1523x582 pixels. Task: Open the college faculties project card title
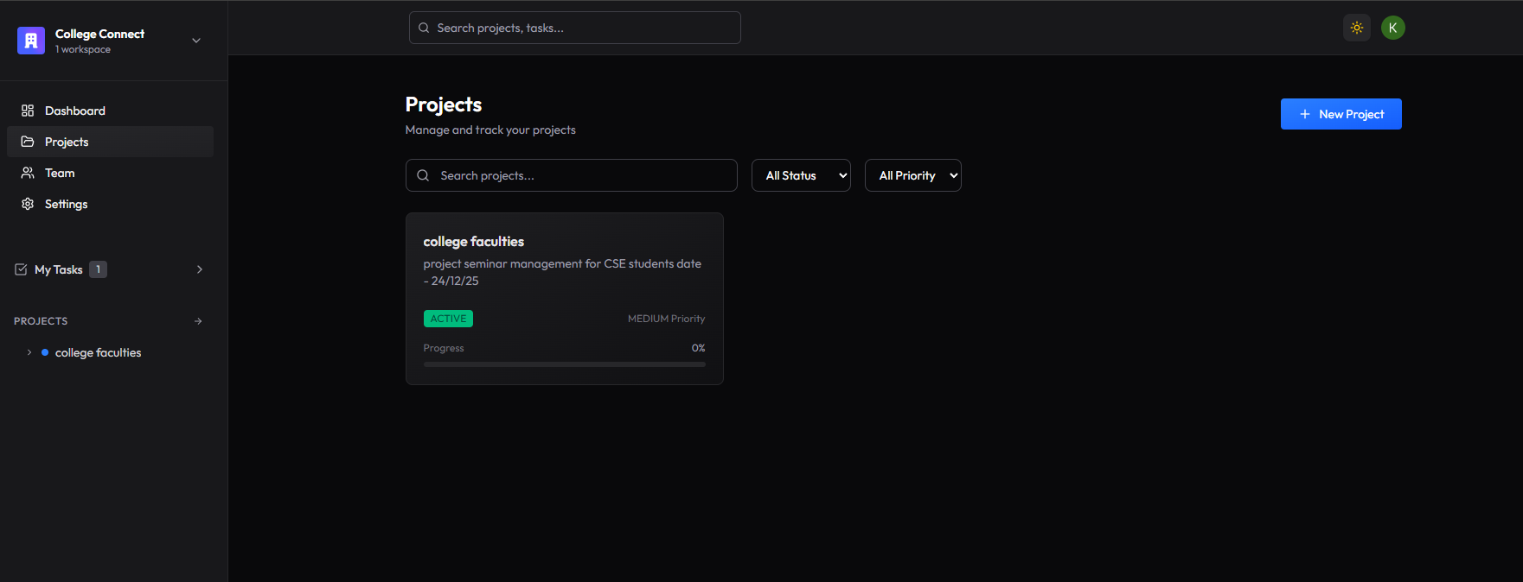click(474, 242)
